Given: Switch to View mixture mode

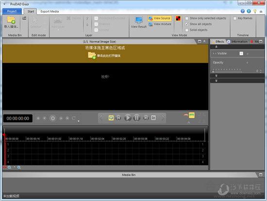Looking at the screenshot, I should [x=160, y=24].
